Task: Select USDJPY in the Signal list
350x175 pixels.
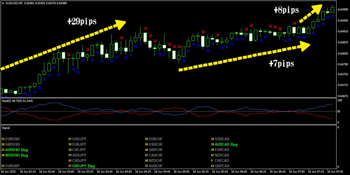Action: point(79,139)
